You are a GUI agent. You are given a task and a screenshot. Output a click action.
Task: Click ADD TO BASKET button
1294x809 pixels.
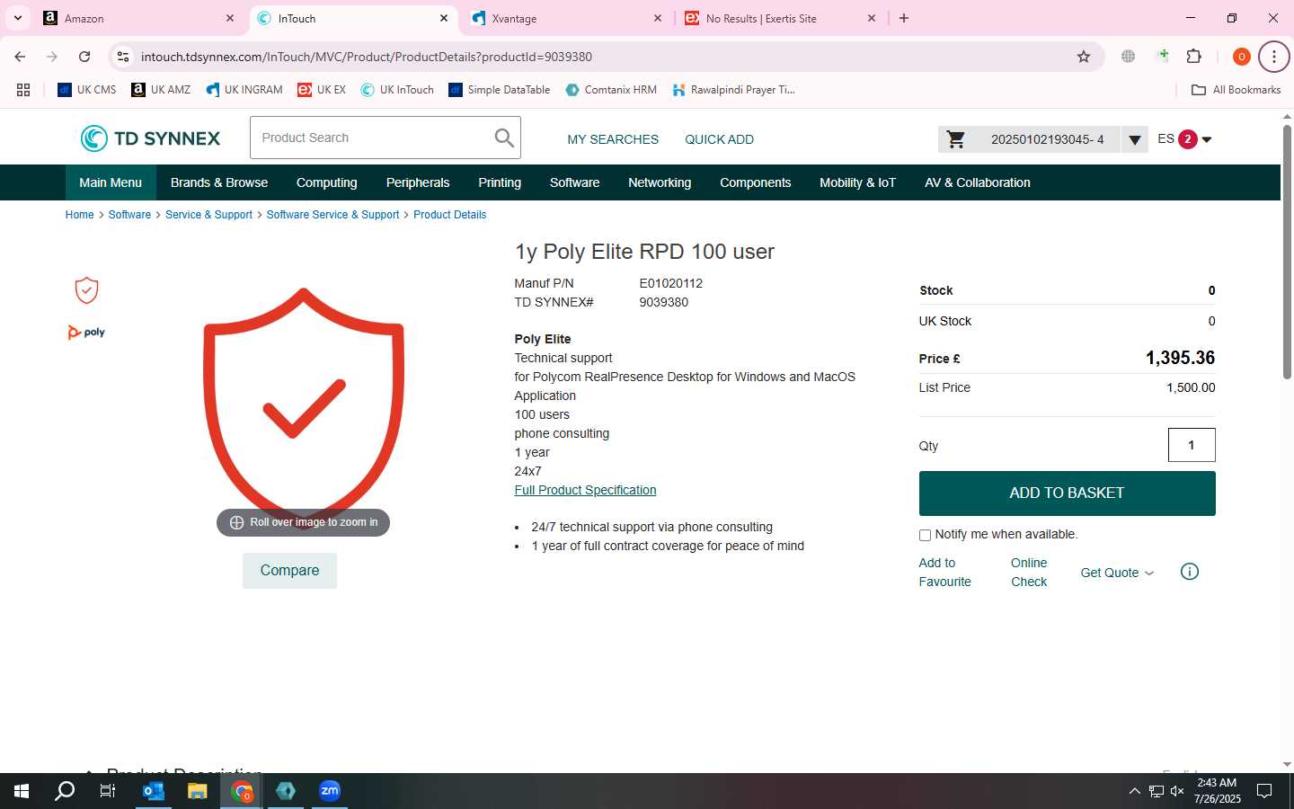point(1067,493)
